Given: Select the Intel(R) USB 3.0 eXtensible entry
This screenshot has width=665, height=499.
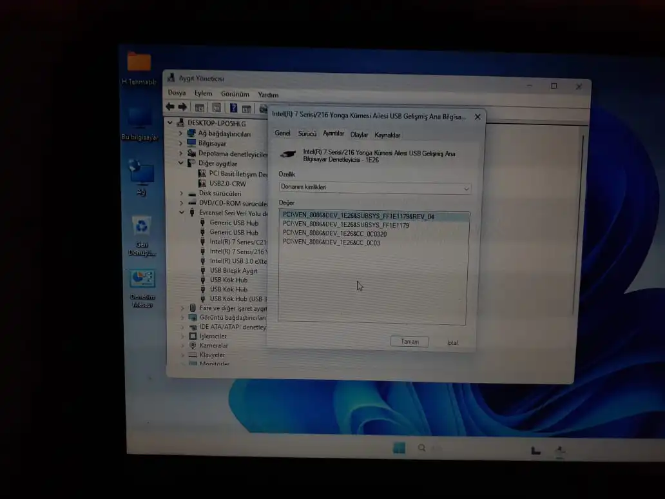Looking at the screenshot, I should [238, 261].
